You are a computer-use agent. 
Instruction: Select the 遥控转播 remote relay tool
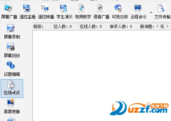[46, 11]
